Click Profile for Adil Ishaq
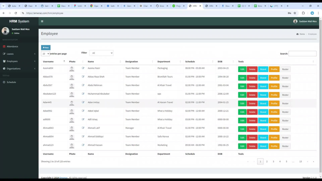322x181 pixels. pyautogui.click(x=274, y=121)
